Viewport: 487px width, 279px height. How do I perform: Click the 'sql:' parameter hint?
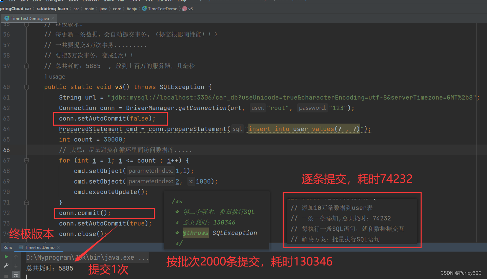[238, 129]
